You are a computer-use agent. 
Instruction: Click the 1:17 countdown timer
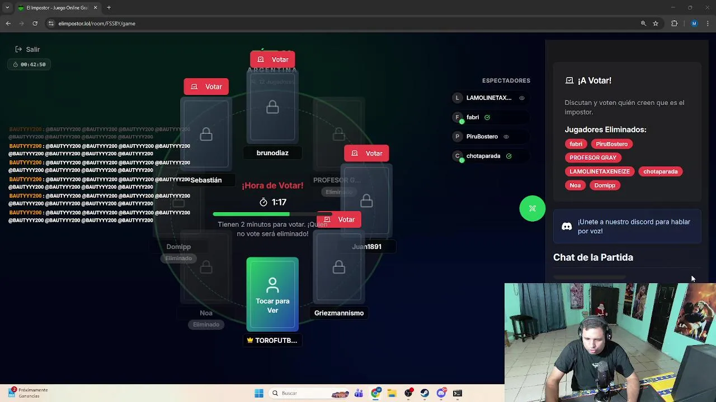tap(273, 202)
